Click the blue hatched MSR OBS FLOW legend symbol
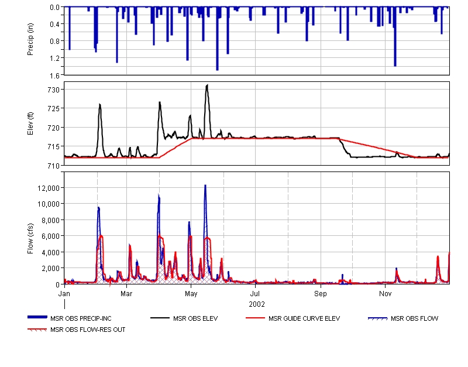 point(378,318)
